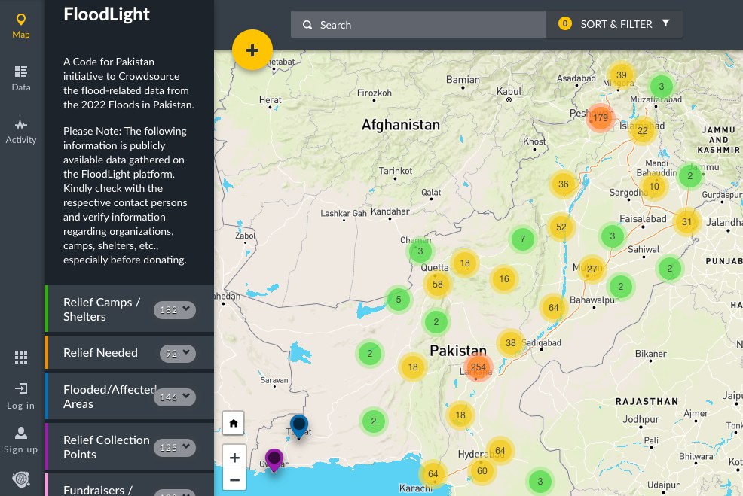Open the apps grid icon
This screenshot has width=743, height=496.
21,358
